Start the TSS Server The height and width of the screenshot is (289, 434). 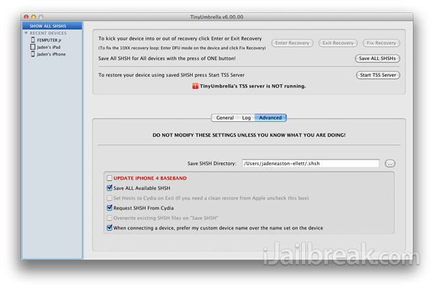378,75
